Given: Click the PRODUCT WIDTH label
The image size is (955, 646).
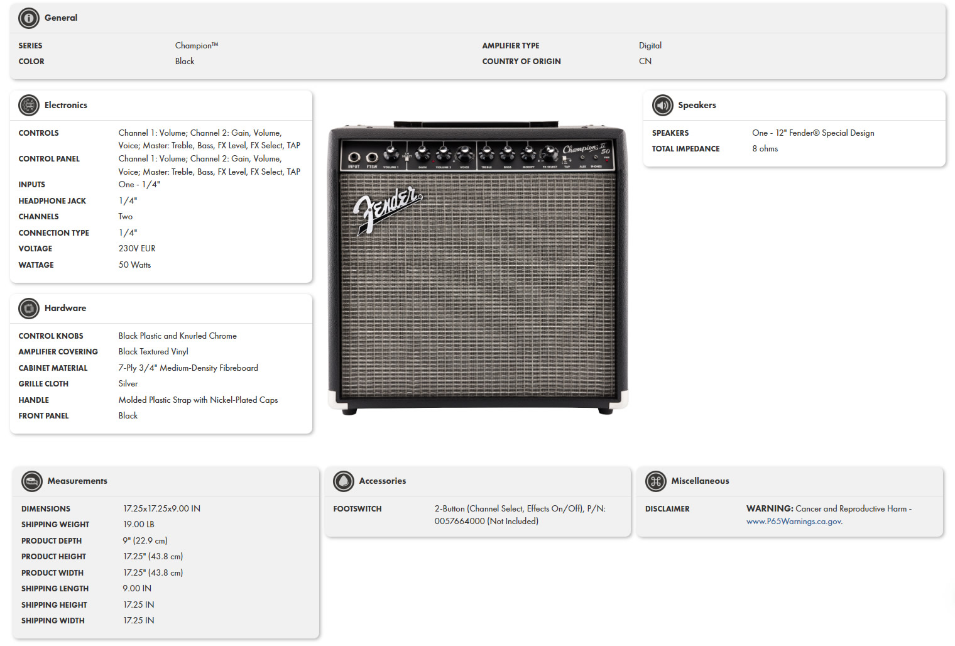Looking at the screenshot, I should (52, 573).
